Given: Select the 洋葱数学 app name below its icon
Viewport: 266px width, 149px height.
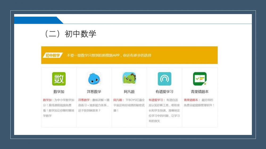Looking at the screenshot, I should pyautogui.click(x=94, y=92).
